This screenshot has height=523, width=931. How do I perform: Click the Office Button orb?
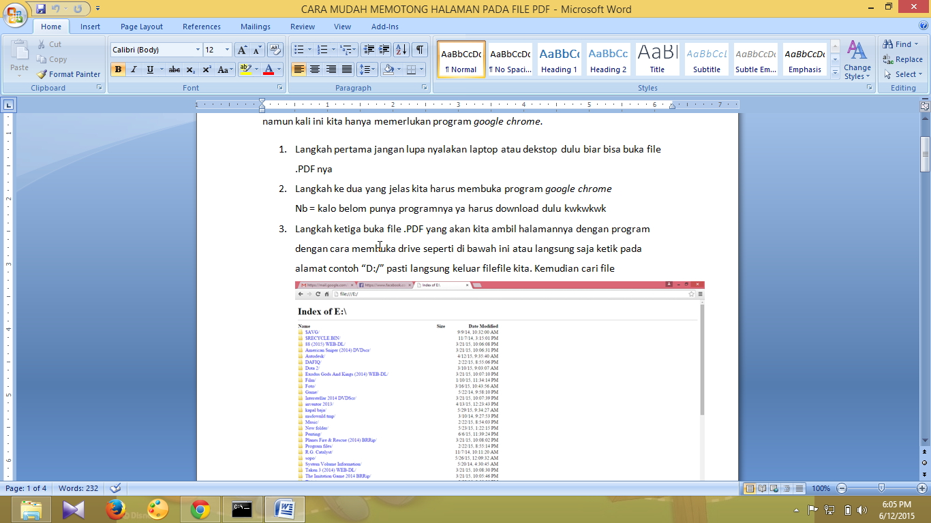click(x=15, y=14)
